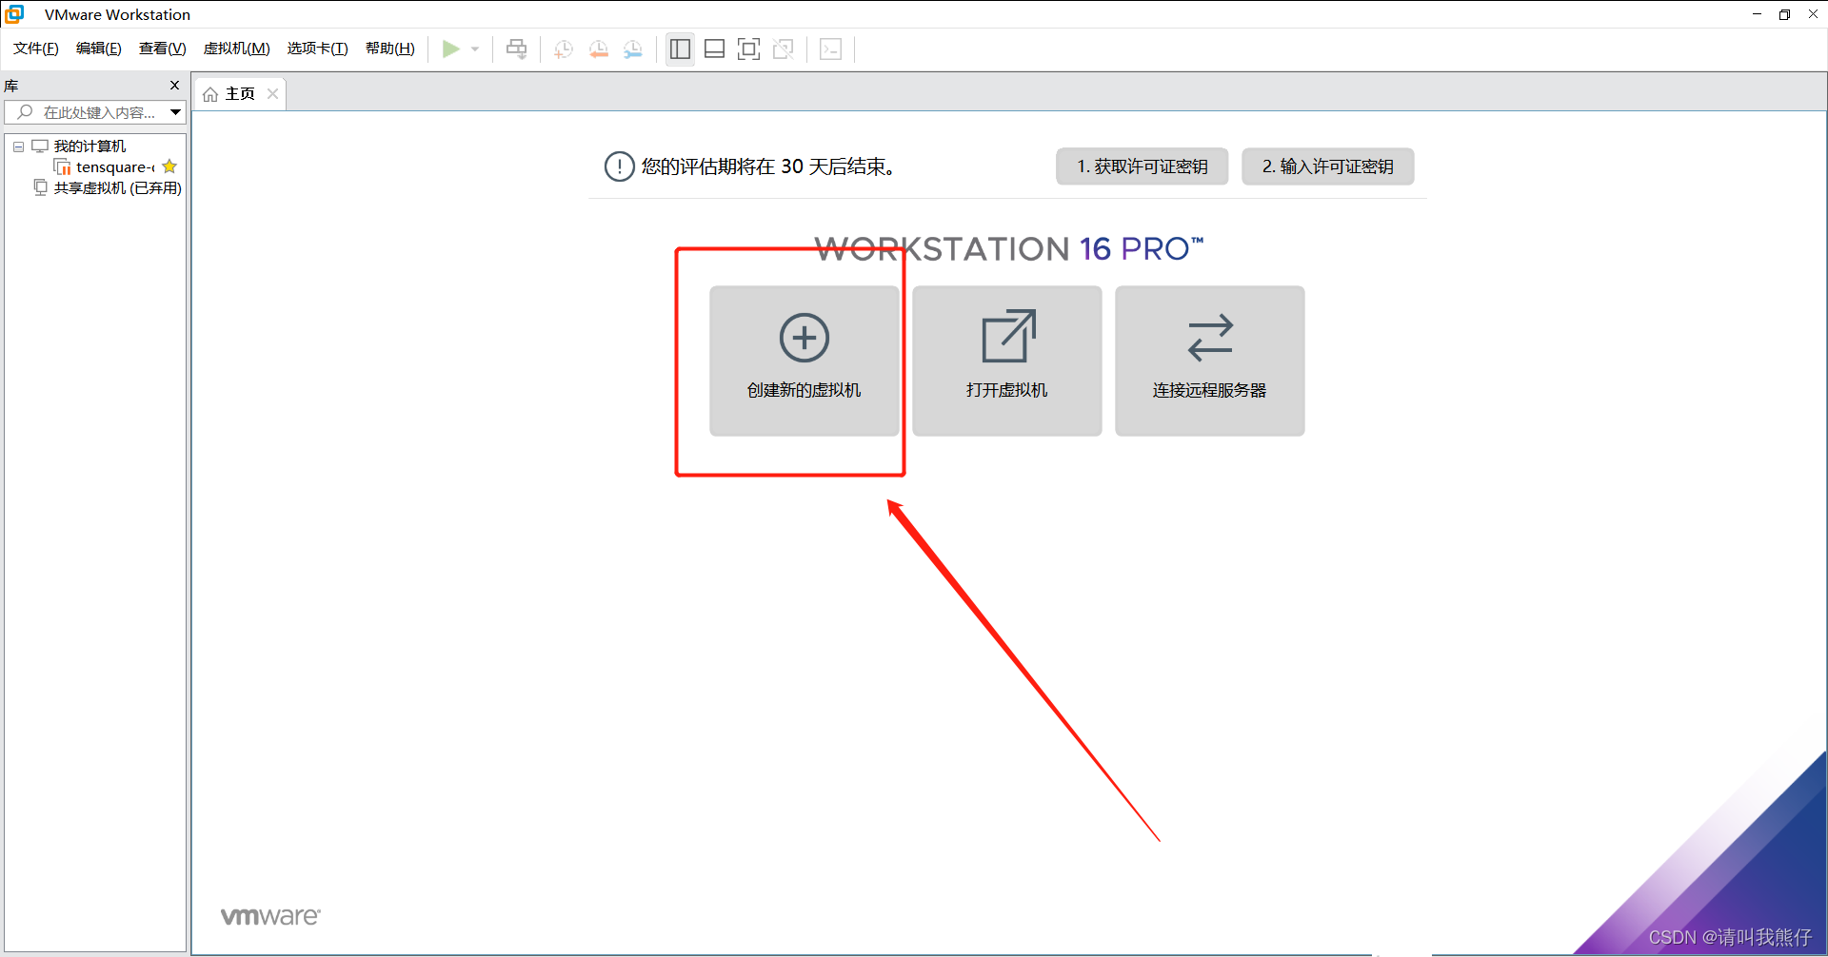
Task: Send Ctrl+Alt+Del to the virtual machine
Action: 515,49
